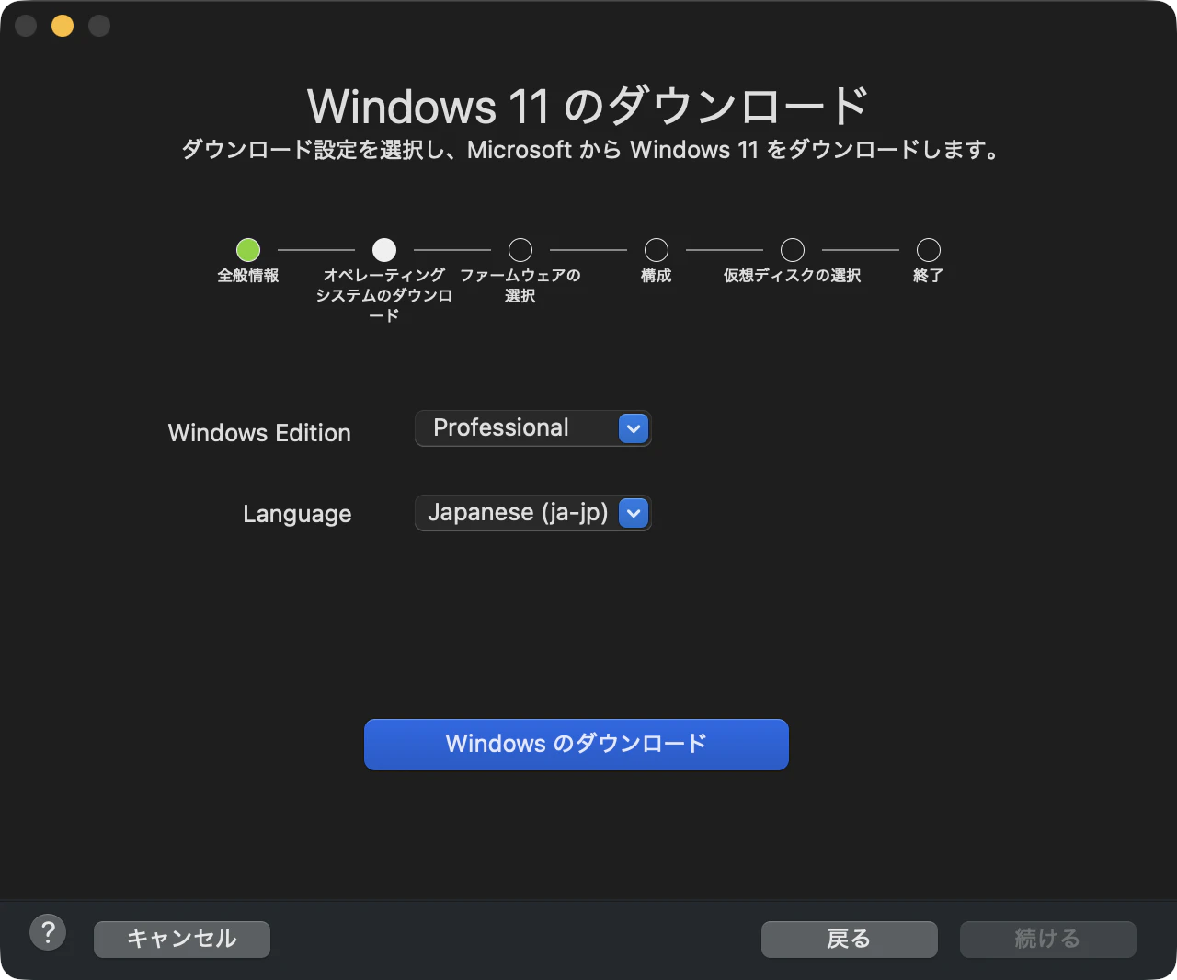Click the Windows 11 のダウンロード heading

[588, 106]
